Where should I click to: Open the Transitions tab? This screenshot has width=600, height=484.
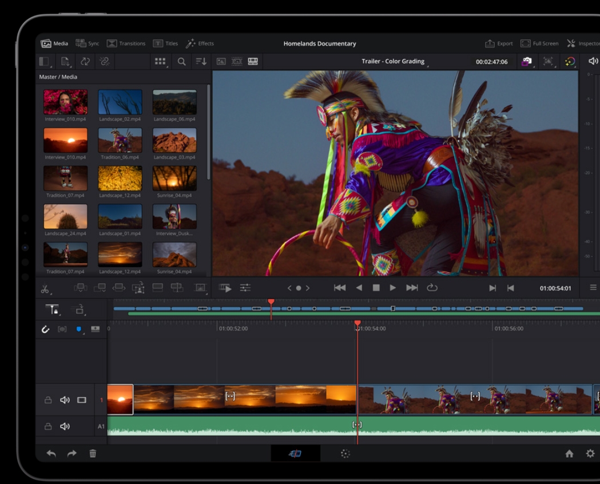pyautogui.click(x=126, y=43)
